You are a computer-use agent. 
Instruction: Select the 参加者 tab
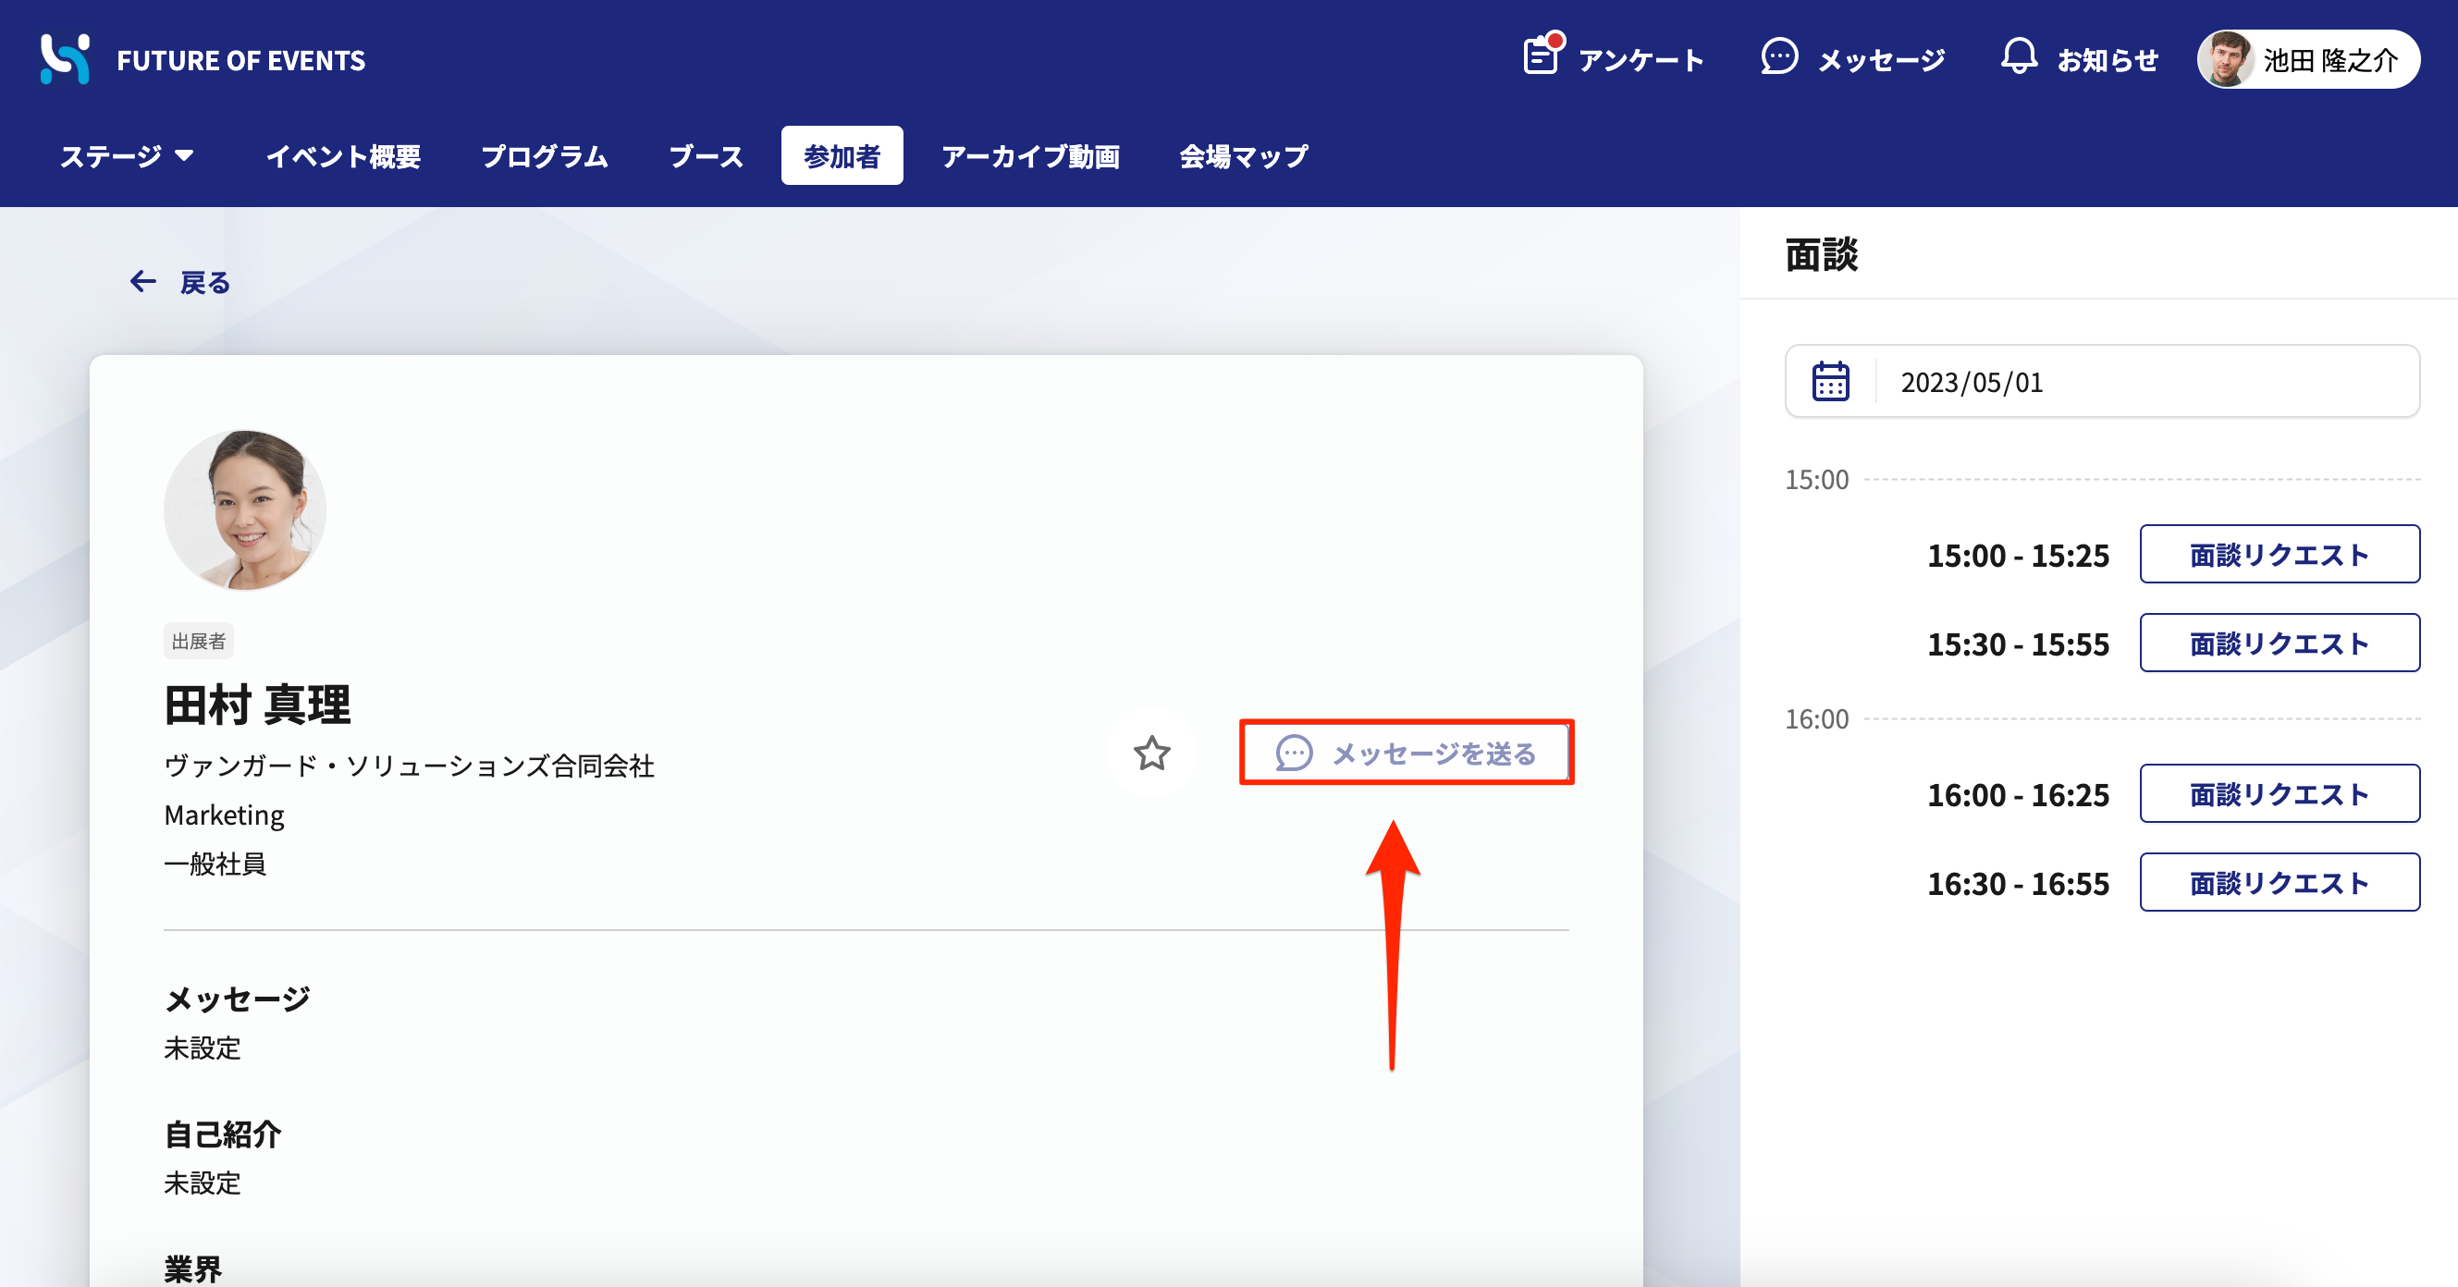coord(842,155)
